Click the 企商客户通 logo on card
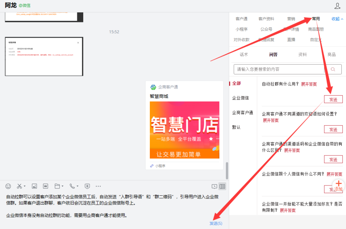 (153, 87)
